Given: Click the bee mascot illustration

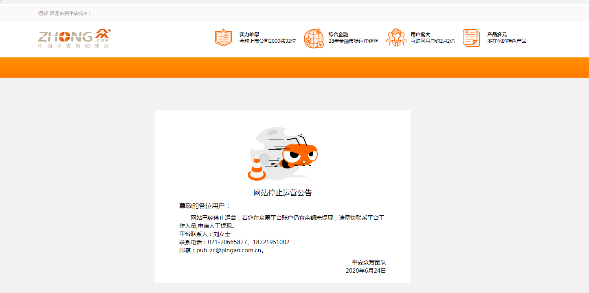Looking at the screenshot, I should pos(299,157).
